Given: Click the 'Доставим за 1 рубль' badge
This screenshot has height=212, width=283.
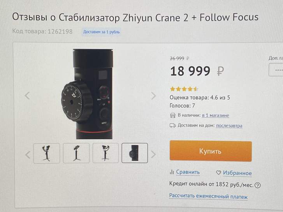Looking at the screenshot, I should coord(102,32).
